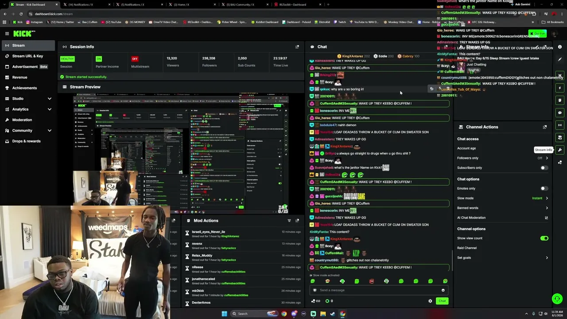Screen dimensions: 567x319
Task: Click in the Send a message field
Action: 378,290
